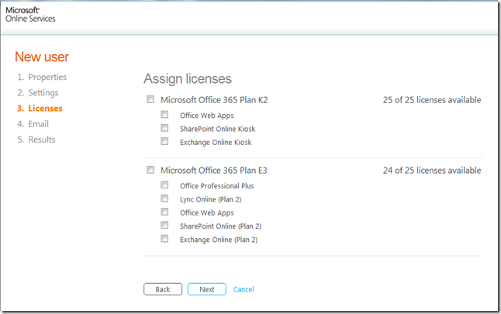Viewport: 501px width, 314px height.
Task: Click the Next button
Action: pyautogui.click(x=206, y=289)
